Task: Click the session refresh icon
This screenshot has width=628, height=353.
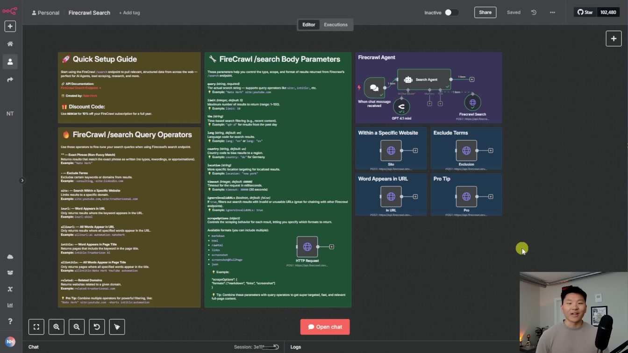Action: coord(276,347)
